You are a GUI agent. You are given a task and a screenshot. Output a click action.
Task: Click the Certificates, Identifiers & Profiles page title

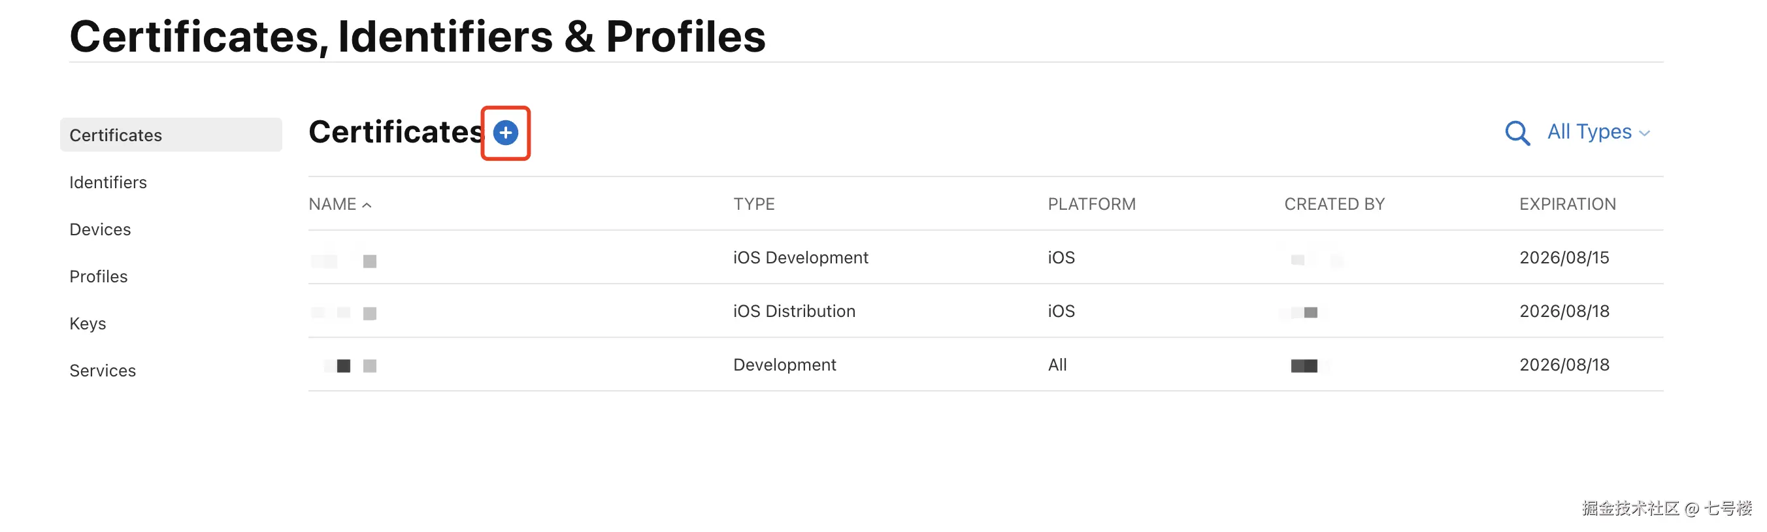coord(417,37)
